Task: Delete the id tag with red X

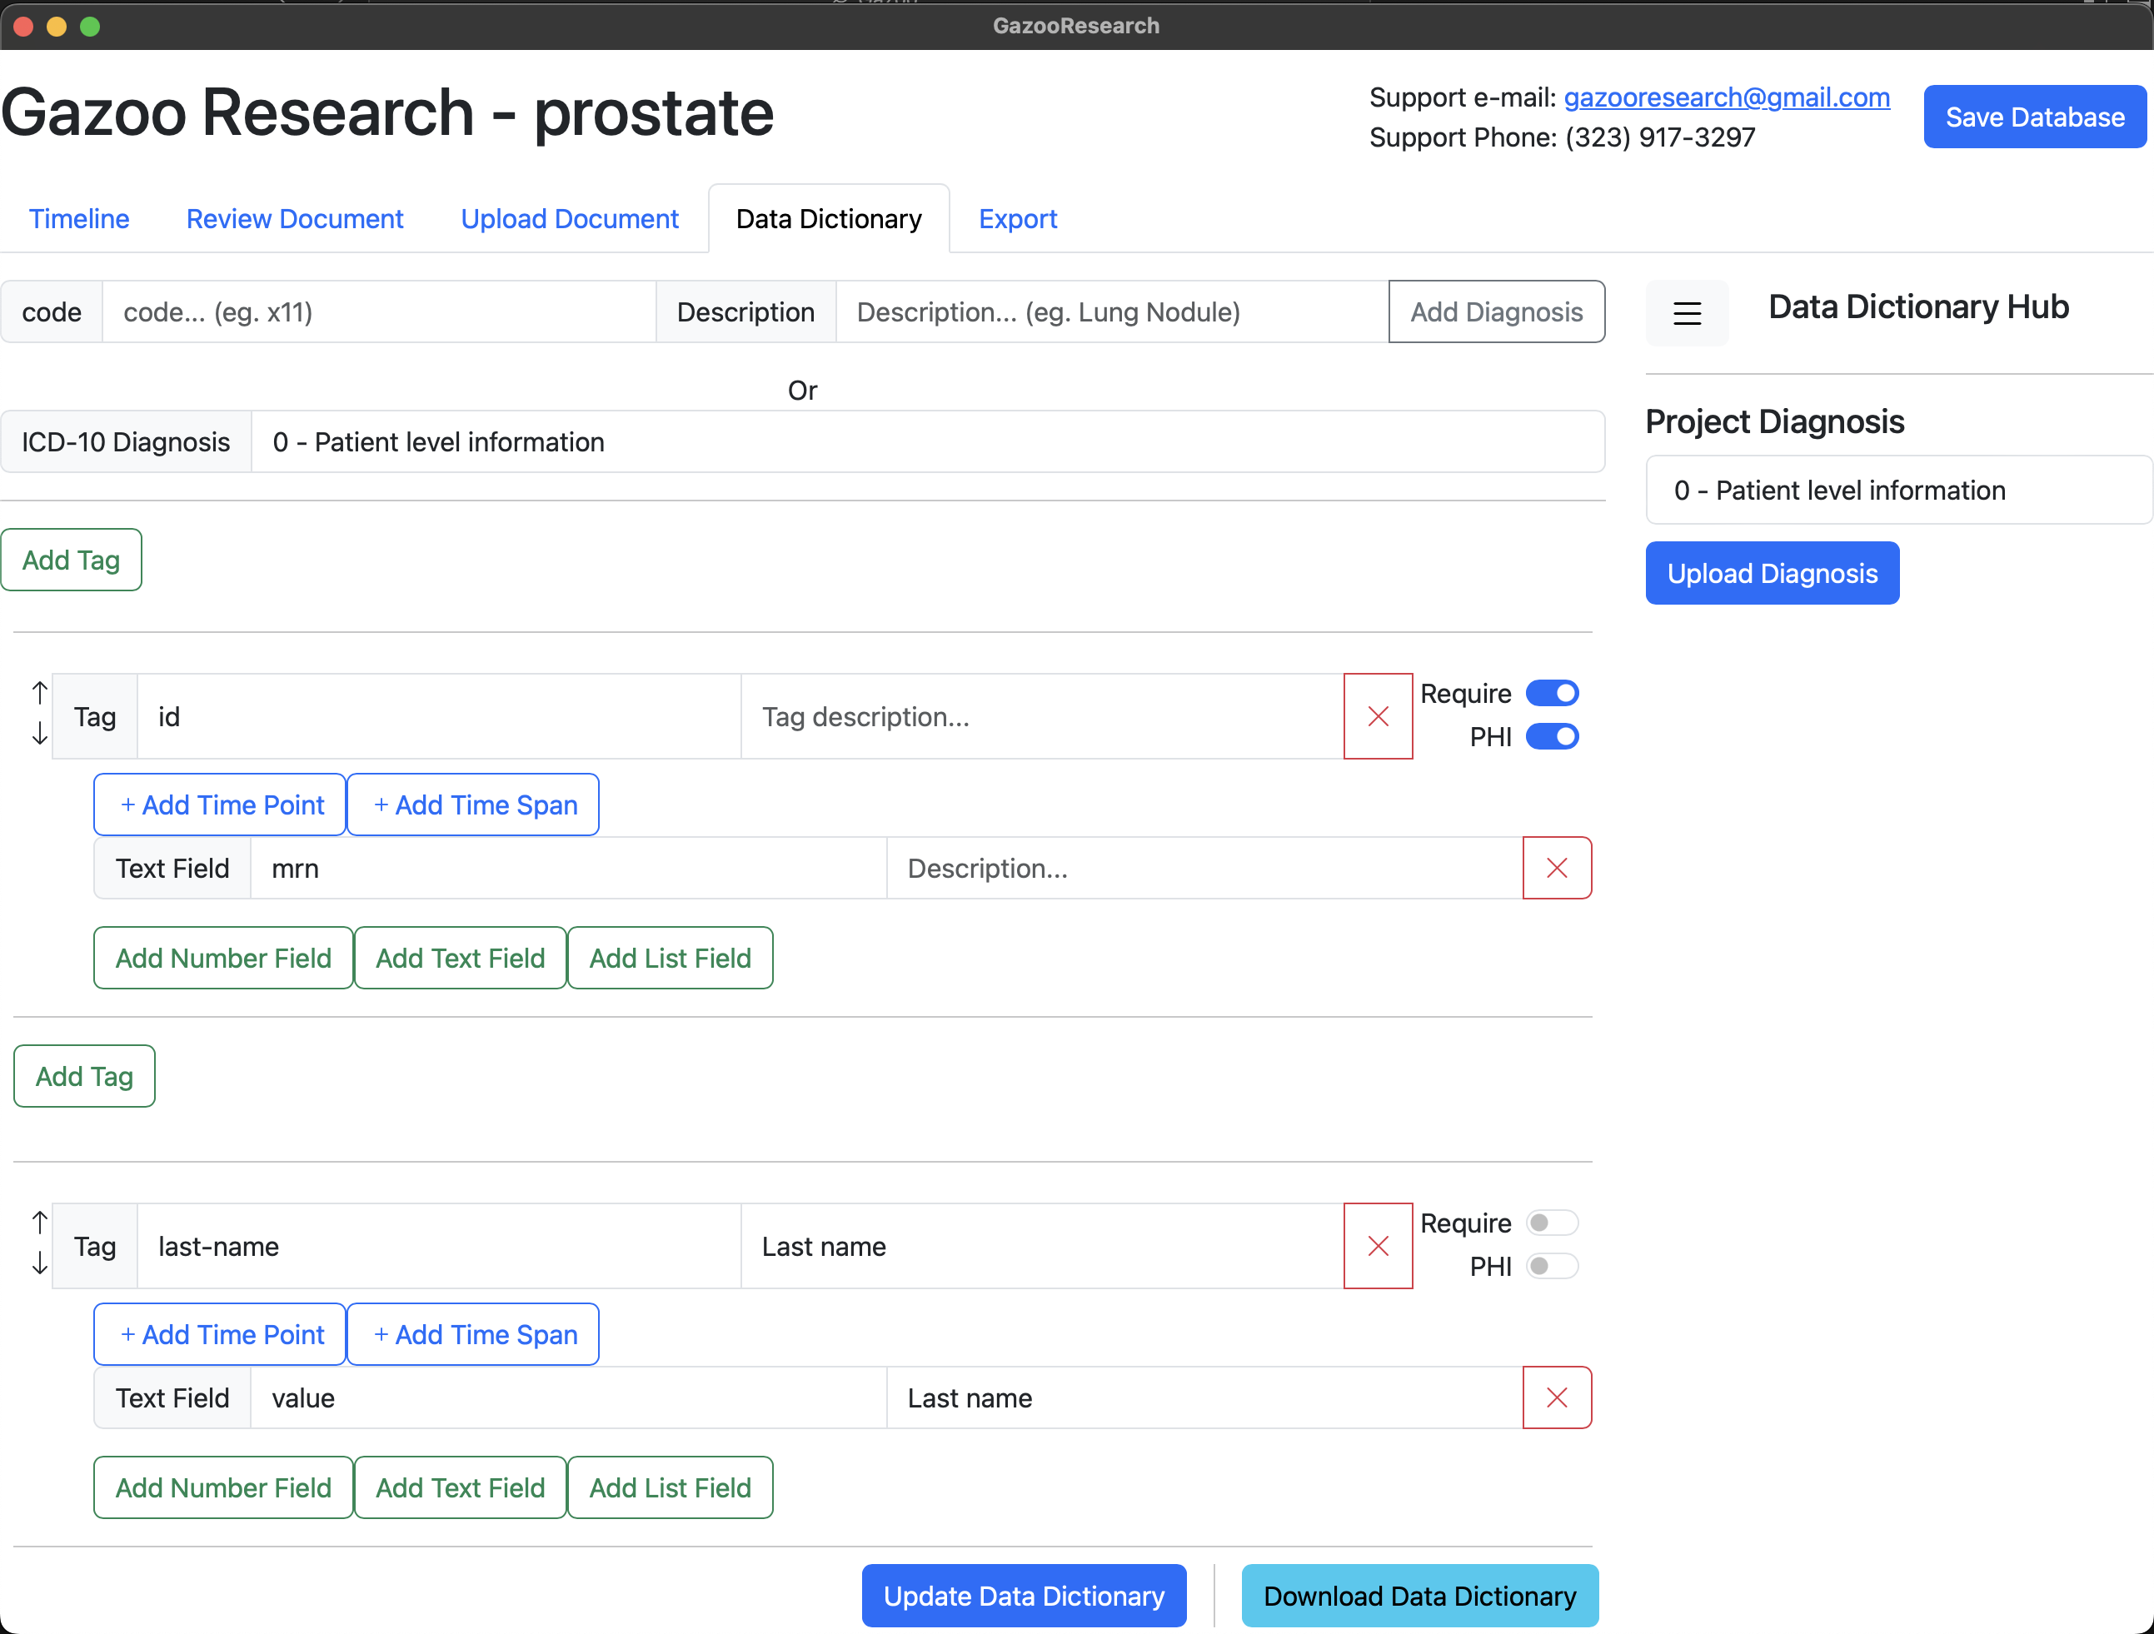Action: (1378, 717)
